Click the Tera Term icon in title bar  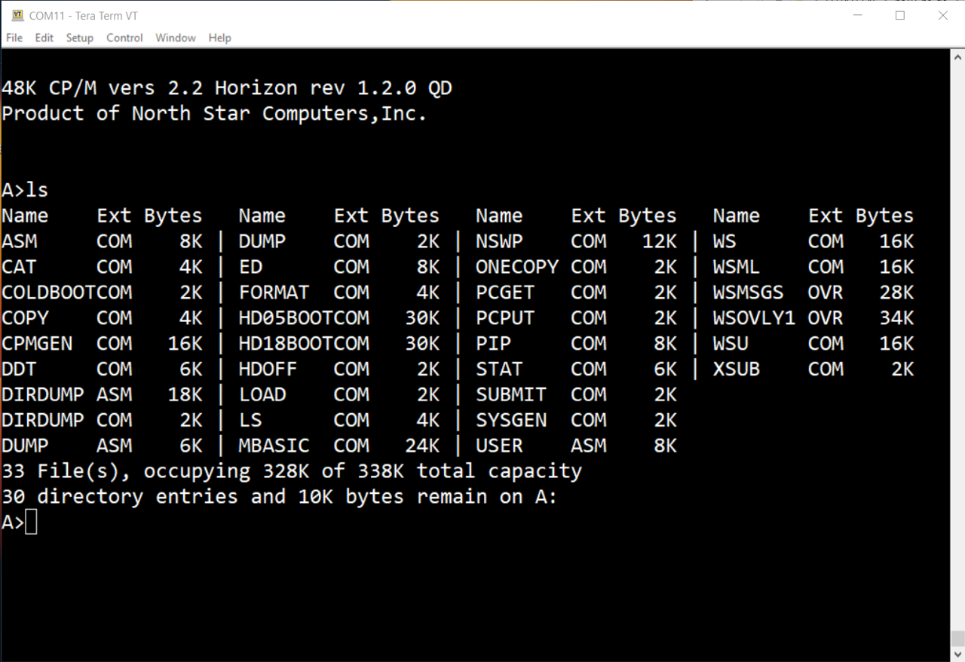tap(17, 16)
